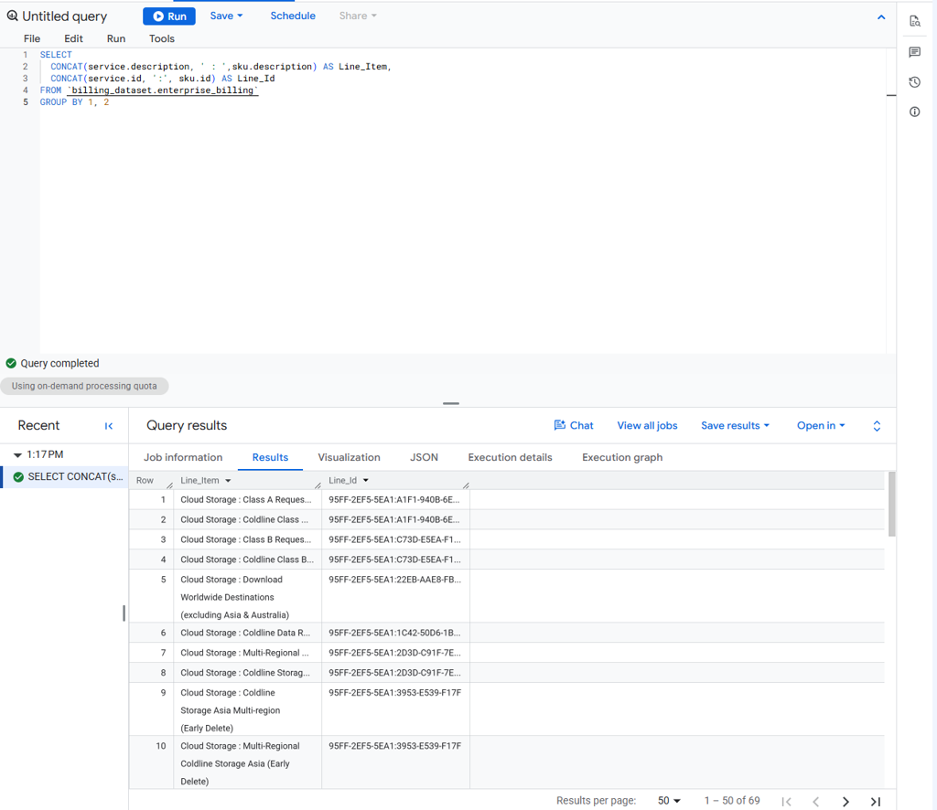
Task: Click into the SQL editor line 5
Action: click(x=462, y=102)
